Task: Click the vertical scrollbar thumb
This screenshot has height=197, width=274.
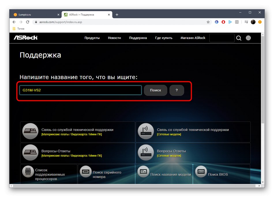Action: tap(263, 80)
